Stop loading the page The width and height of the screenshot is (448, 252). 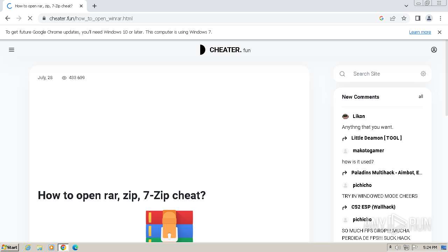pos(30,18)
